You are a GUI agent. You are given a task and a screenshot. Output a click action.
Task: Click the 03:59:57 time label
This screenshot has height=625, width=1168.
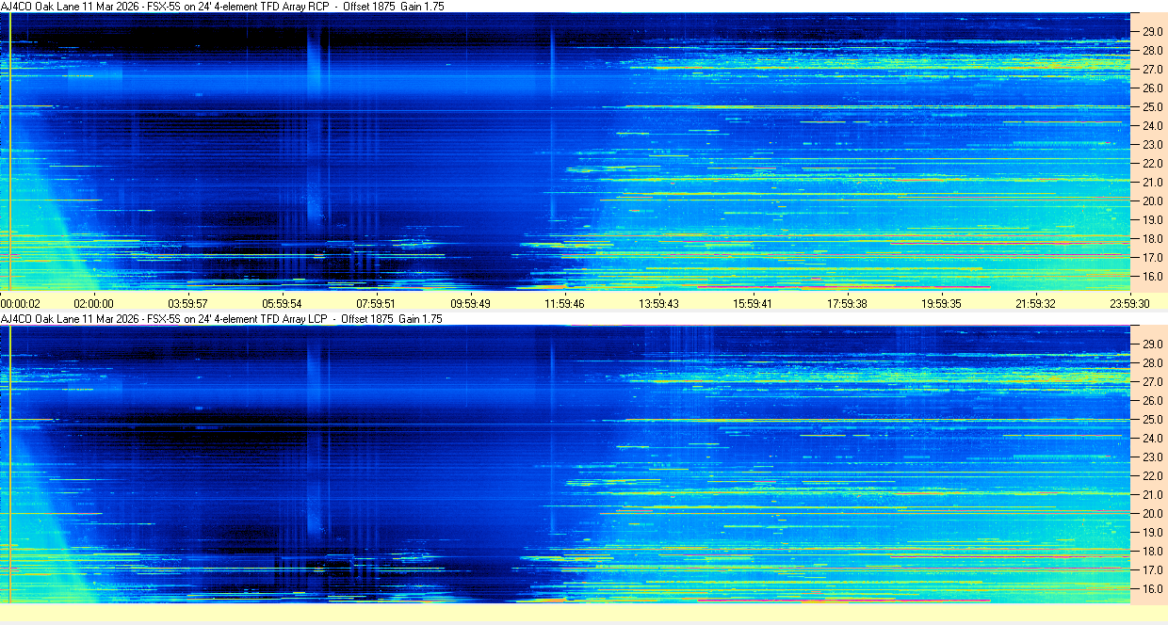(187, 303)
